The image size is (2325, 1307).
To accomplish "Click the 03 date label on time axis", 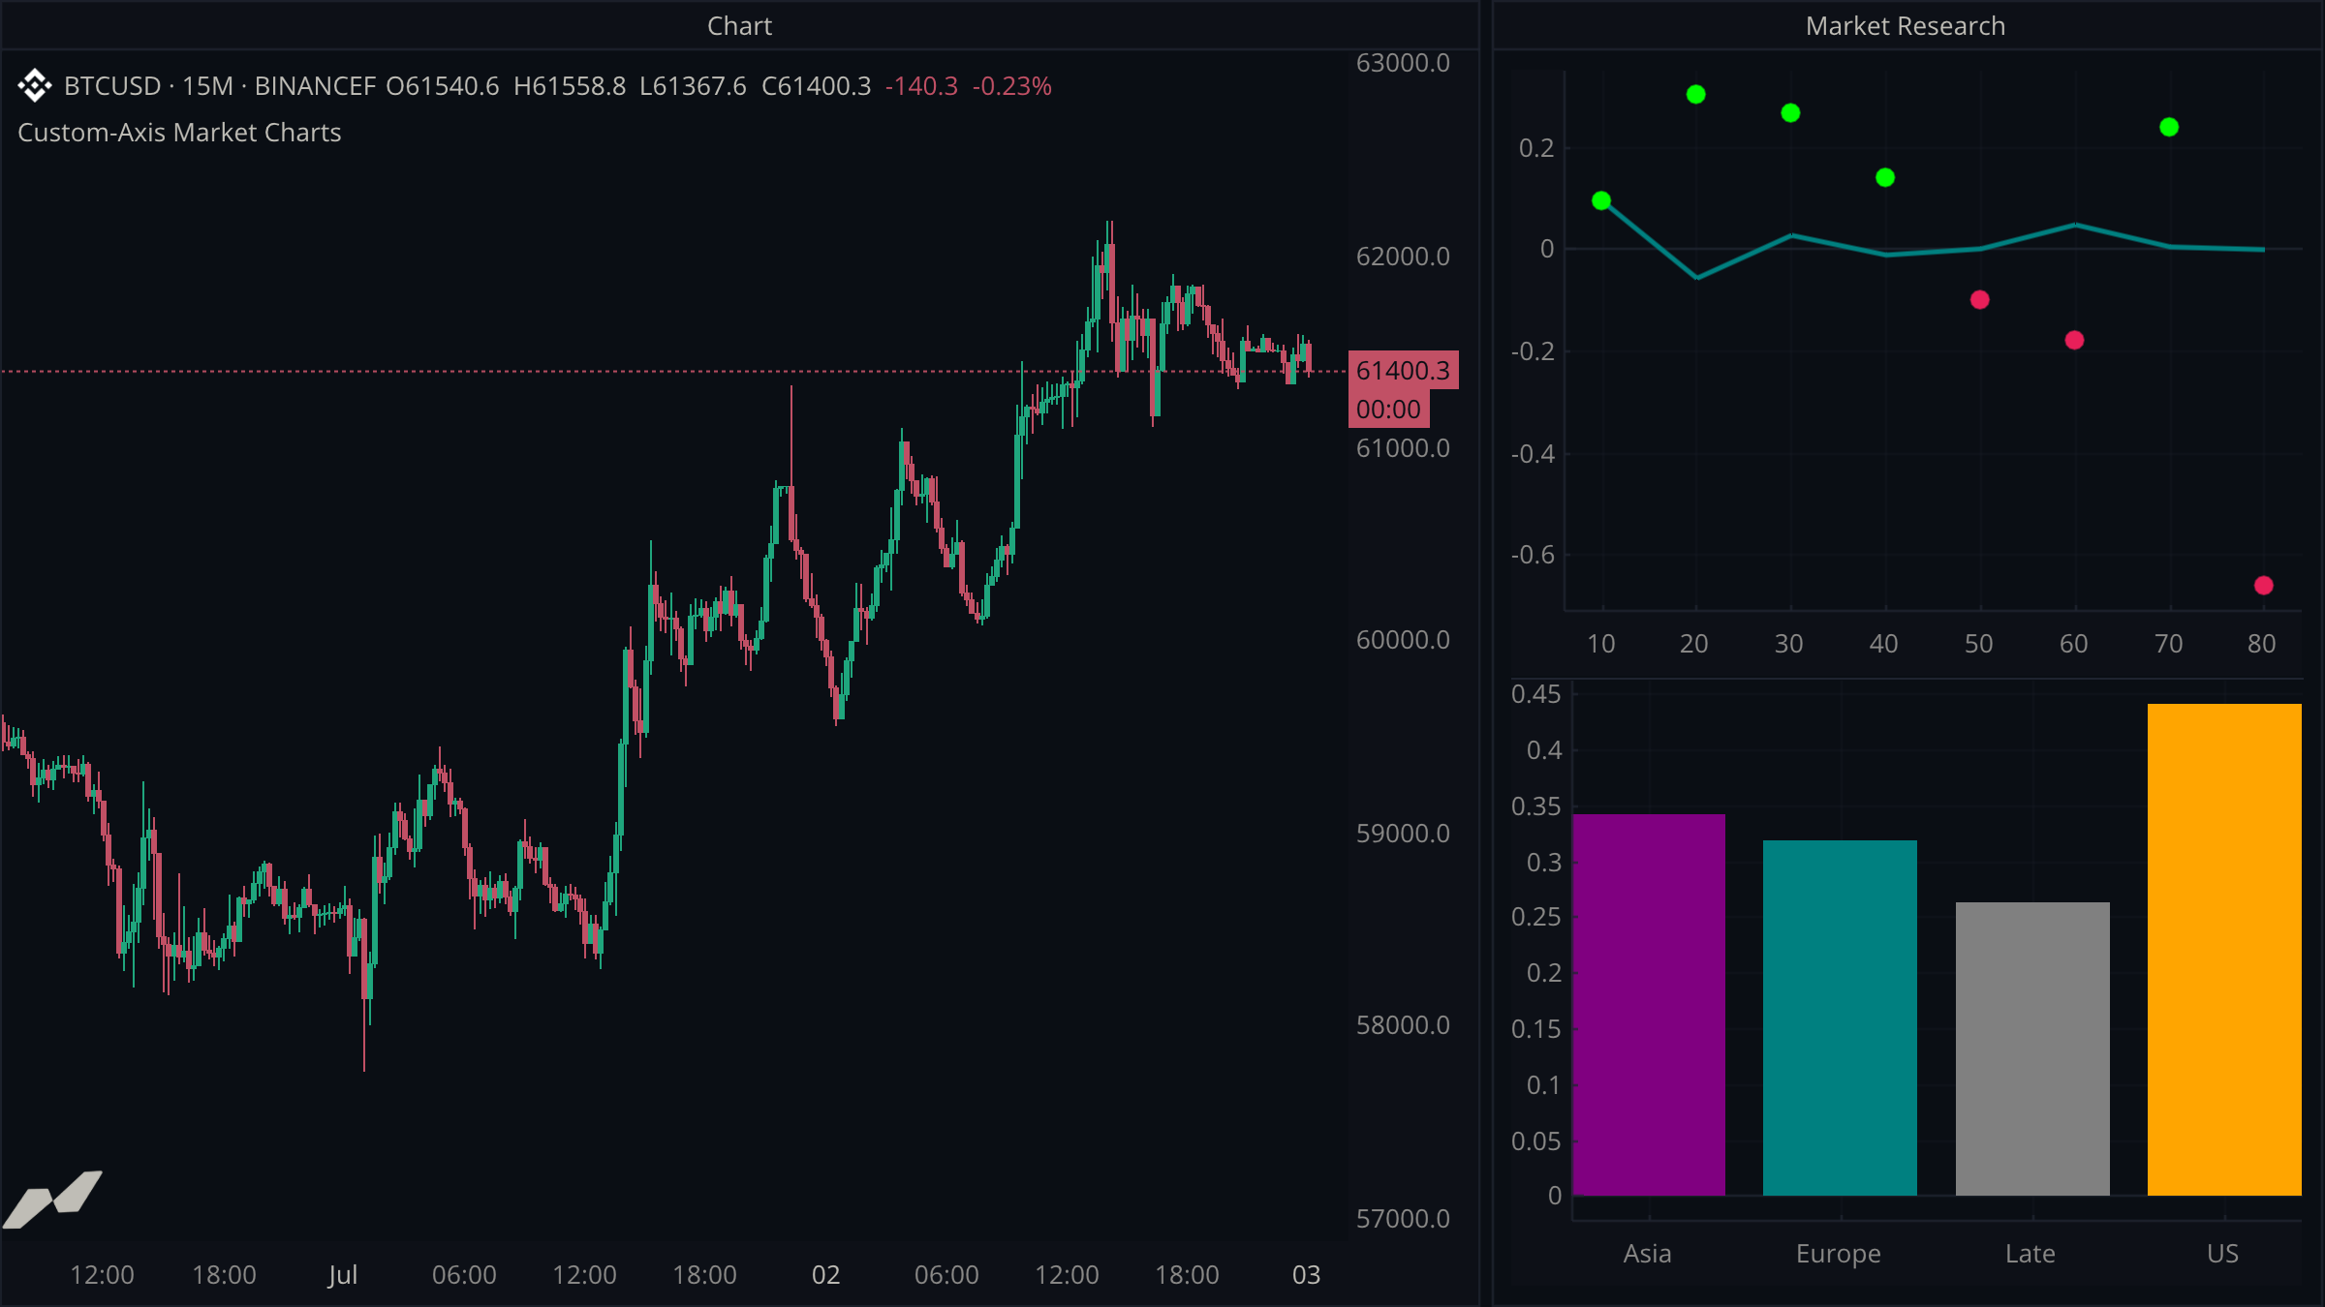I will (x=1306, y=1275).
